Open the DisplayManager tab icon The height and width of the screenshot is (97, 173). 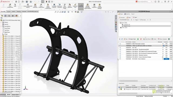coord(16,16)
